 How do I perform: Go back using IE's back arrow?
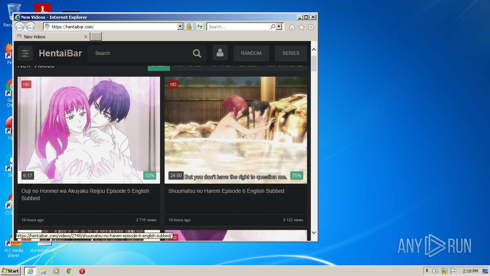[20, 27]
